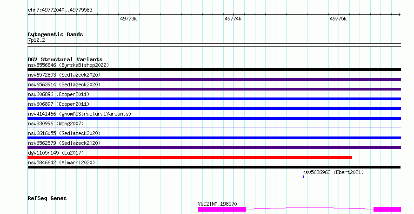The width and height of the screenshot is (414, 214).
Task: Select the Cytogenetic Bands track title
Action: coord(55,34)
